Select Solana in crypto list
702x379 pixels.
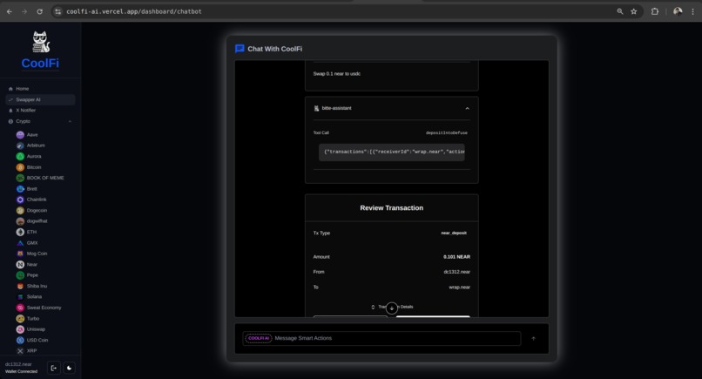click(x=34, y=296)
